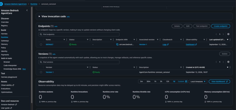The image size is (236, 110).
Task: Open Dashboard link for DEFAULT endpoint
Action: click(x=191, y=44)
